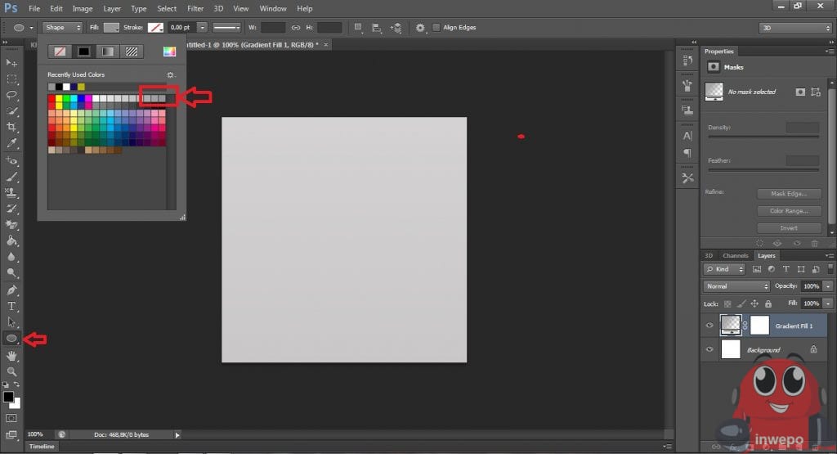Select the Brush tool

coord(11,176)
